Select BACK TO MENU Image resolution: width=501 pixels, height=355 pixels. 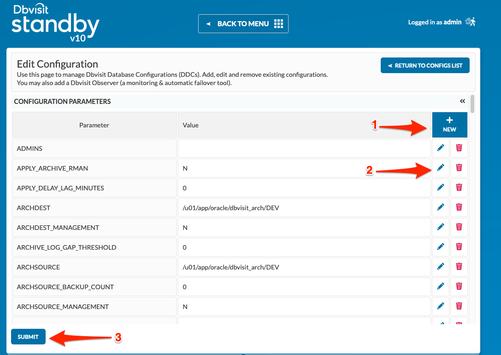[243, 23]
